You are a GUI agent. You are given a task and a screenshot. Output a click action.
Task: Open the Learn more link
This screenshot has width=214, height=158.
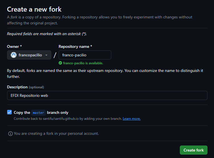pyautogui.click(x=131, y=119)
